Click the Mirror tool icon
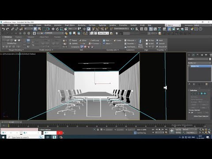This screenshot has height=159, width=212. click(x=132, y=29)
